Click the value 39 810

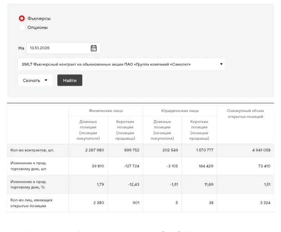click(x=98, y=166)
